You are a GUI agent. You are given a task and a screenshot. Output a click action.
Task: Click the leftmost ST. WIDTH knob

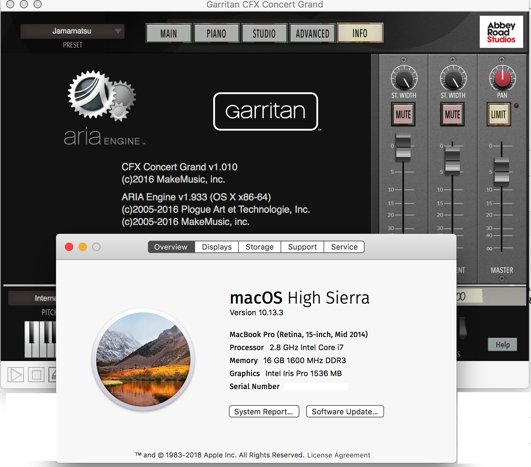[404, 78]
